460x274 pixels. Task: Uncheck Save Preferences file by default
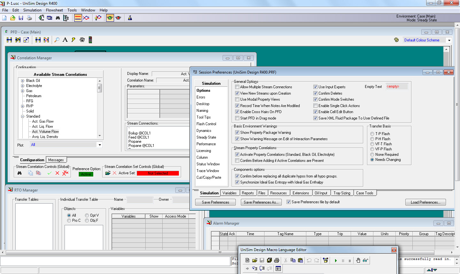coord(288,202)
